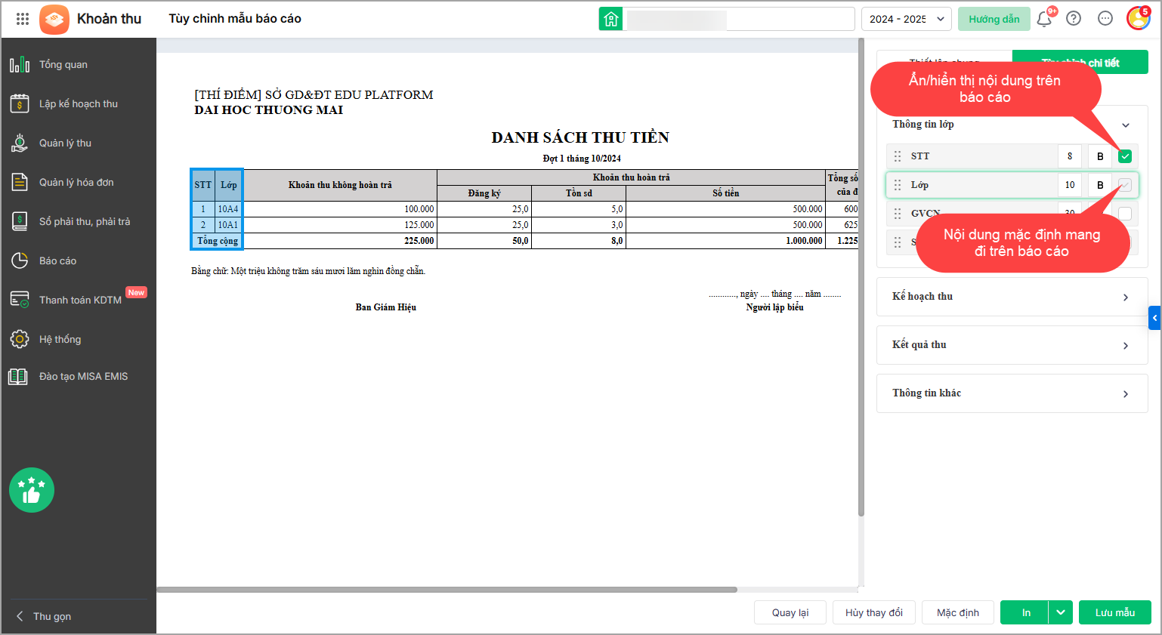Open the user profile avatar
This screenshot has width=1162, height=635.
point(1138,19)
